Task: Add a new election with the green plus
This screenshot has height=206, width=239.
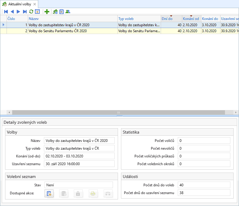Action: coord(47,12)
